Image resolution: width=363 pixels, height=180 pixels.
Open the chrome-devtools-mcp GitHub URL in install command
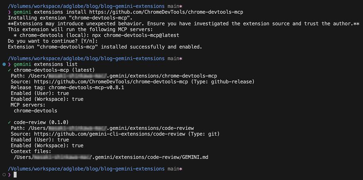coord(166,12)
